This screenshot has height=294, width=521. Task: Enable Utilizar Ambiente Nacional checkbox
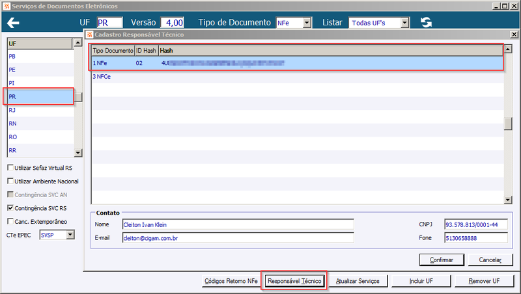10,181
